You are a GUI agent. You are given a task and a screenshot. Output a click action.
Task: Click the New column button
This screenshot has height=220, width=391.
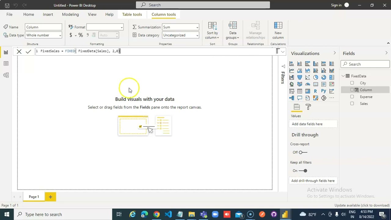click(x=278, y=31)
